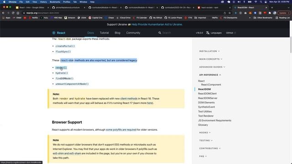
Task: Open the some polyfills are required link
Action: tap(121, 130)
